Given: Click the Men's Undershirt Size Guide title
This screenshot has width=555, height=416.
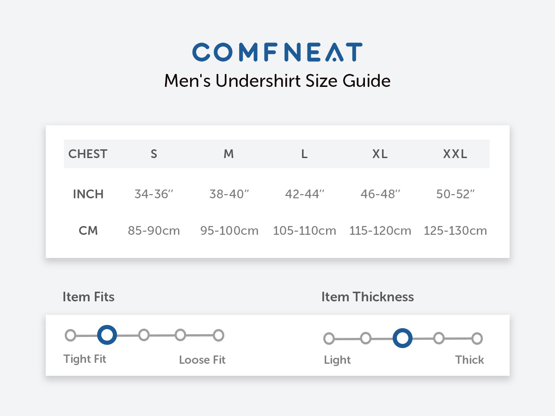Looking at the screenshot, I should click(277, 81).
